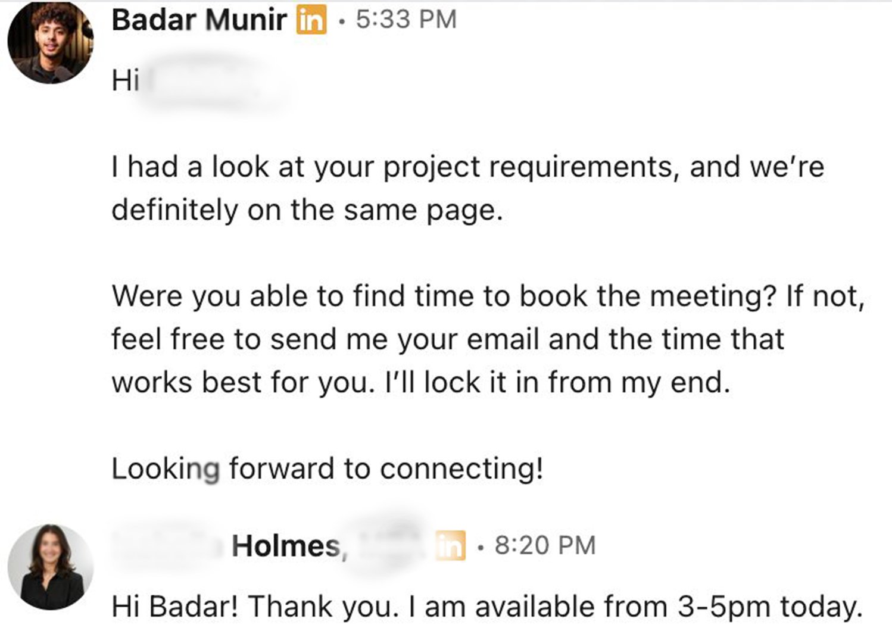Click the LinkedIn badge beside Holmes
Viewport: 892px width, 631px height.
(x=450, y=546)
